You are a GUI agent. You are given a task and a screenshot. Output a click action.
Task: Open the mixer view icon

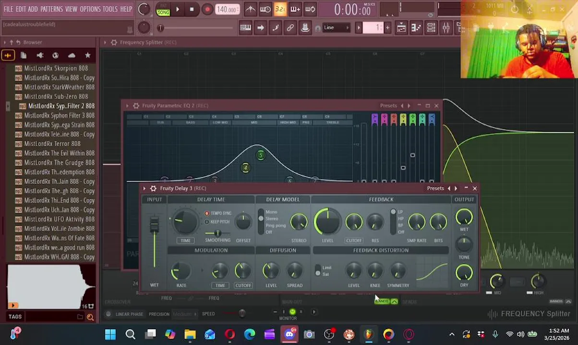pyautogui.click(x=446, y=28)
